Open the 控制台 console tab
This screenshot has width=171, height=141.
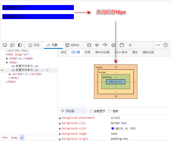tap(72, 45)
